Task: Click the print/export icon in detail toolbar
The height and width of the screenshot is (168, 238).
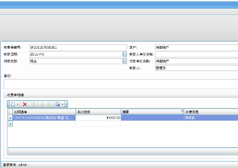Action: pos(58,104)
